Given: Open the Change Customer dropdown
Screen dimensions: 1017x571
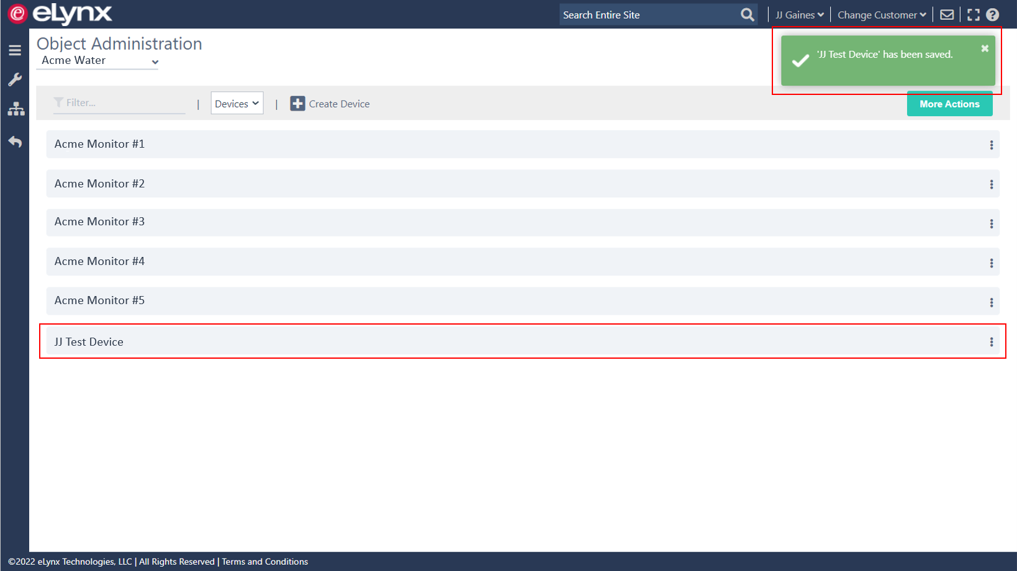Looking at the screenshot, I should (882, 15).
